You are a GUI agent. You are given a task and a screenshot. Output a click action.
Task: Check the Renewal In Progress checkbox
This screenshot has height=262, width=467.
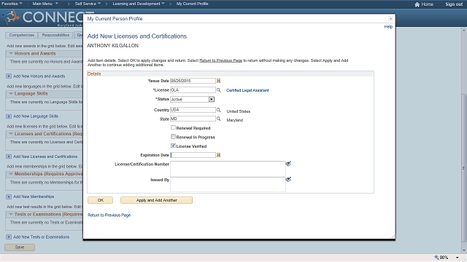tap(173, 137)
